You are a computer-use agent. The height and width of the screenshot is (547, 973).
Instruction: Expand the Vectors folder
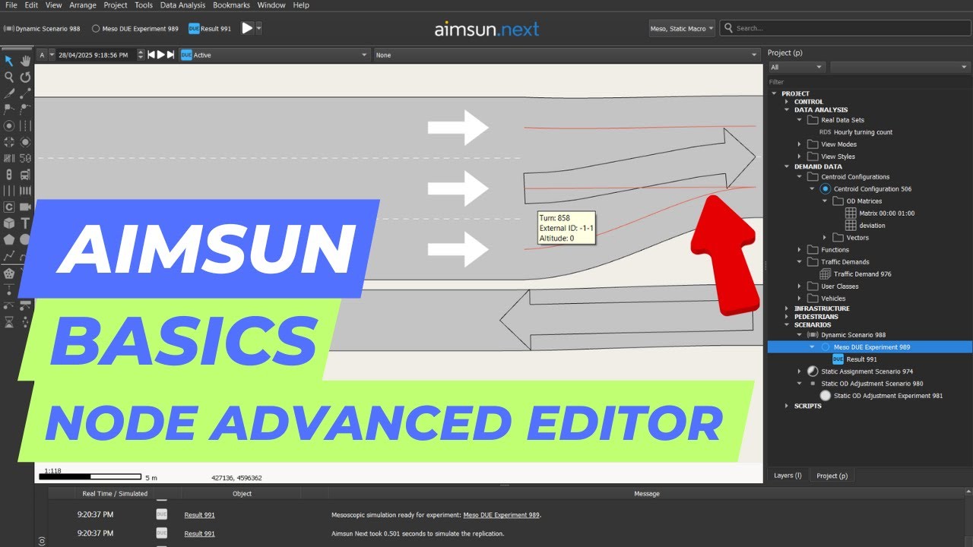(825, 238)
